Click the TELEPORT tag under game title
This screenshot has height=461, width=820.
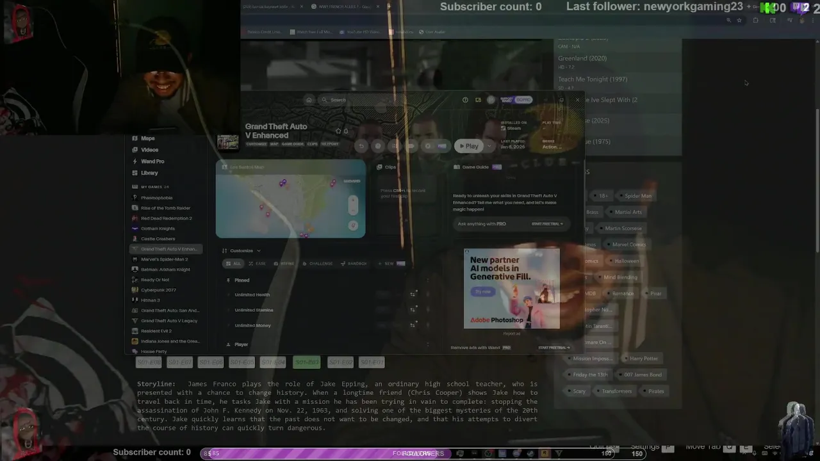point(329,144)
